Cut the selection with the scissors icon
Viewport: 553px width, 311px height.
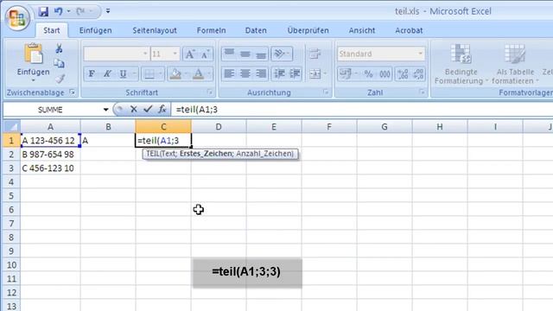pos(59,48)
